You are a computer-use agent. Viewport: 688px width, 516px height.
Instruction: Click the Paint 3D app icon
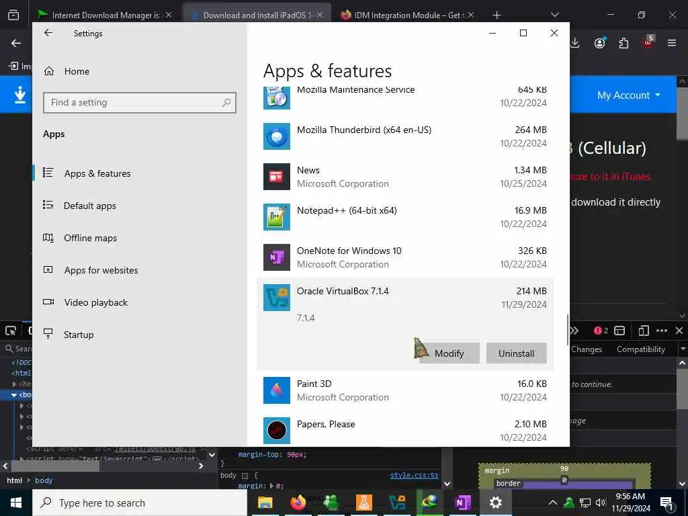pyautogui.click(x=276, y=390)
